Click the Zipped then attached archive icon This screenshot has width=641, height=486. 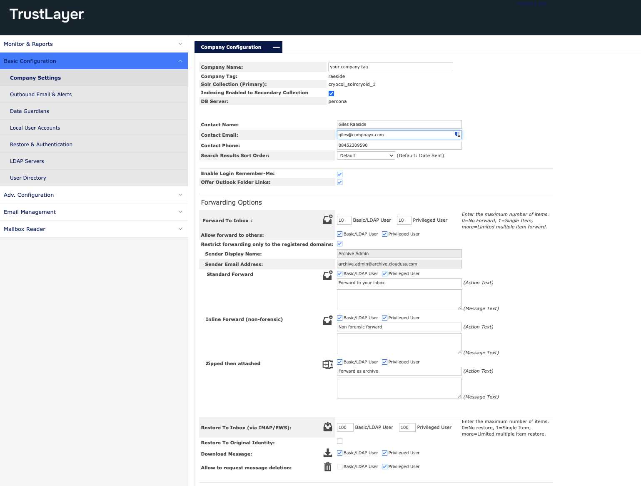point(328,364)
